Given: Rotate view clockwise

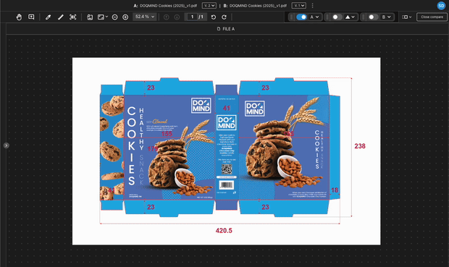Looking at the screenshot, I should (x=224, y=17).
